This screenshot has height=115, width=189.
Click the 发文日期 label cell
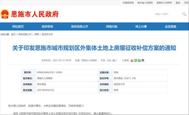pos(28,90)
